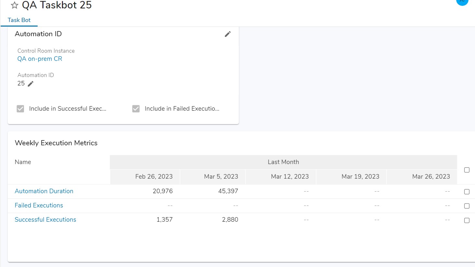Open the Failed Executions metric link
Image resolution: width=475 pixels, height=267 pixels.
(x=39, y=206)
